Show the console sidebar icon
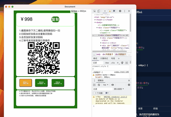This screenshot has width=171, height=117. coord(94,85)
